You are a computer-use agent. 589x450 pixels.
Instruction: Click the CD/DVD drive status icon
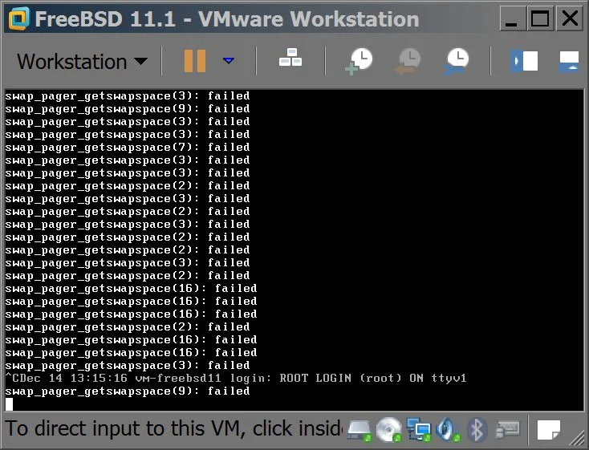click(x=389, y=429)
